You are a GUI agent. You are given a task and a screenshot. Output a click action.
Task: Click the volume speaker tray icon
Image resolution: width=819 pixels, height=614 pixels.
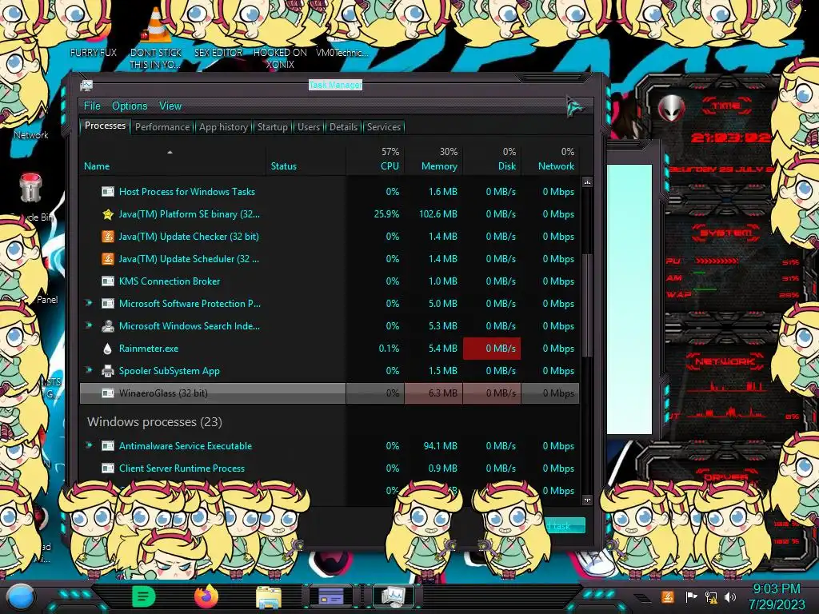pos(730,596)
